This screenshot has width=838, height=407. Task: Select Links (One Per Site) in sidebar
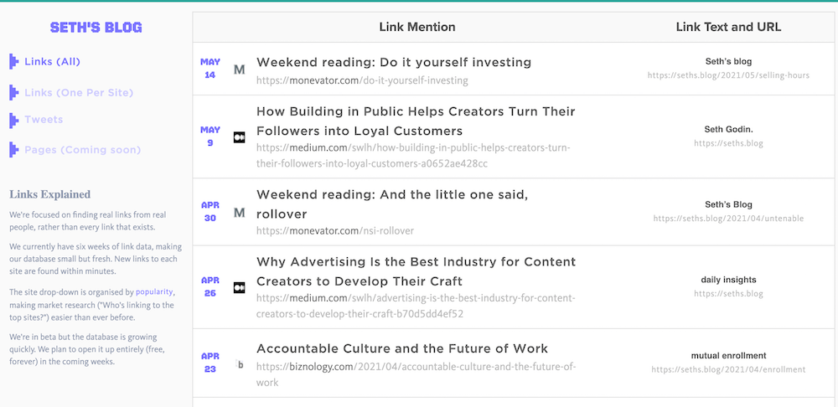[79, 93]
